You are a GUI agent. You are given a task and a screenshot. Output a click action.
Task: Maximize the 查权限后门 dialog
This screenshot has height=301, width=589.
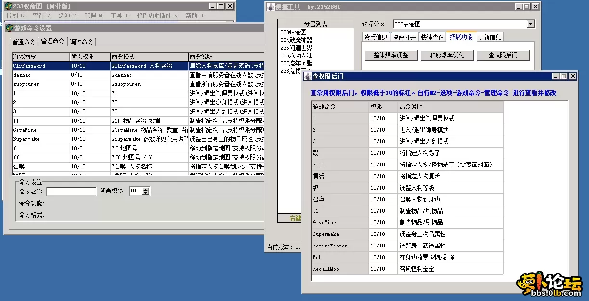point(564,76)
